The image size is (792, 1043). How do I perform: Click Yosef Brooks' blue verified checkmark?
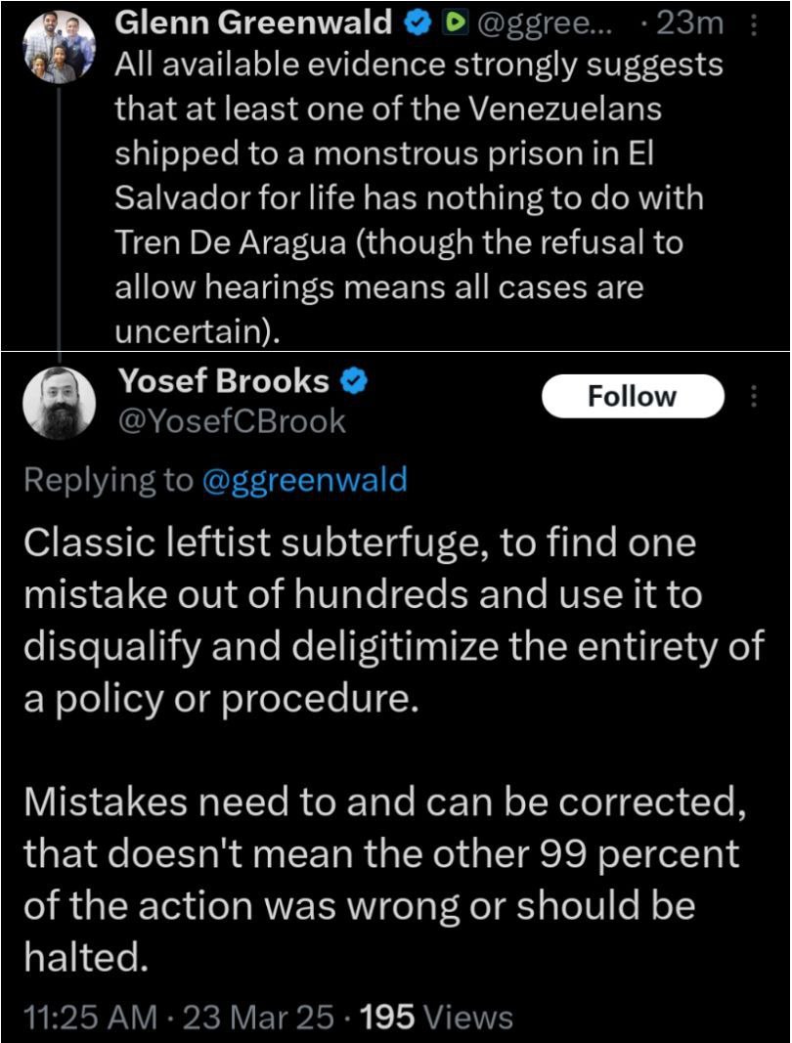[x=355, y=382]
